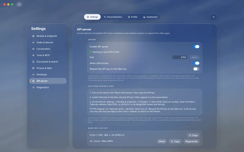Click the Enable API server label
Image resolution: width=244 pixels, height=152 pixels.
(x=99, y=47)
